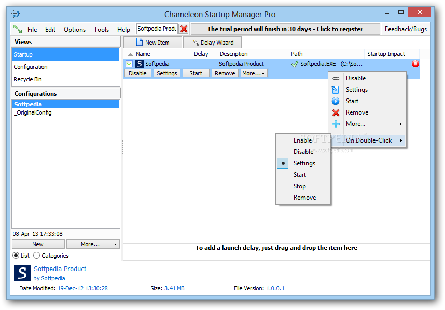The image size is (445, 310).
Task: Select the Categories radio button
Action: pos(36,256)
